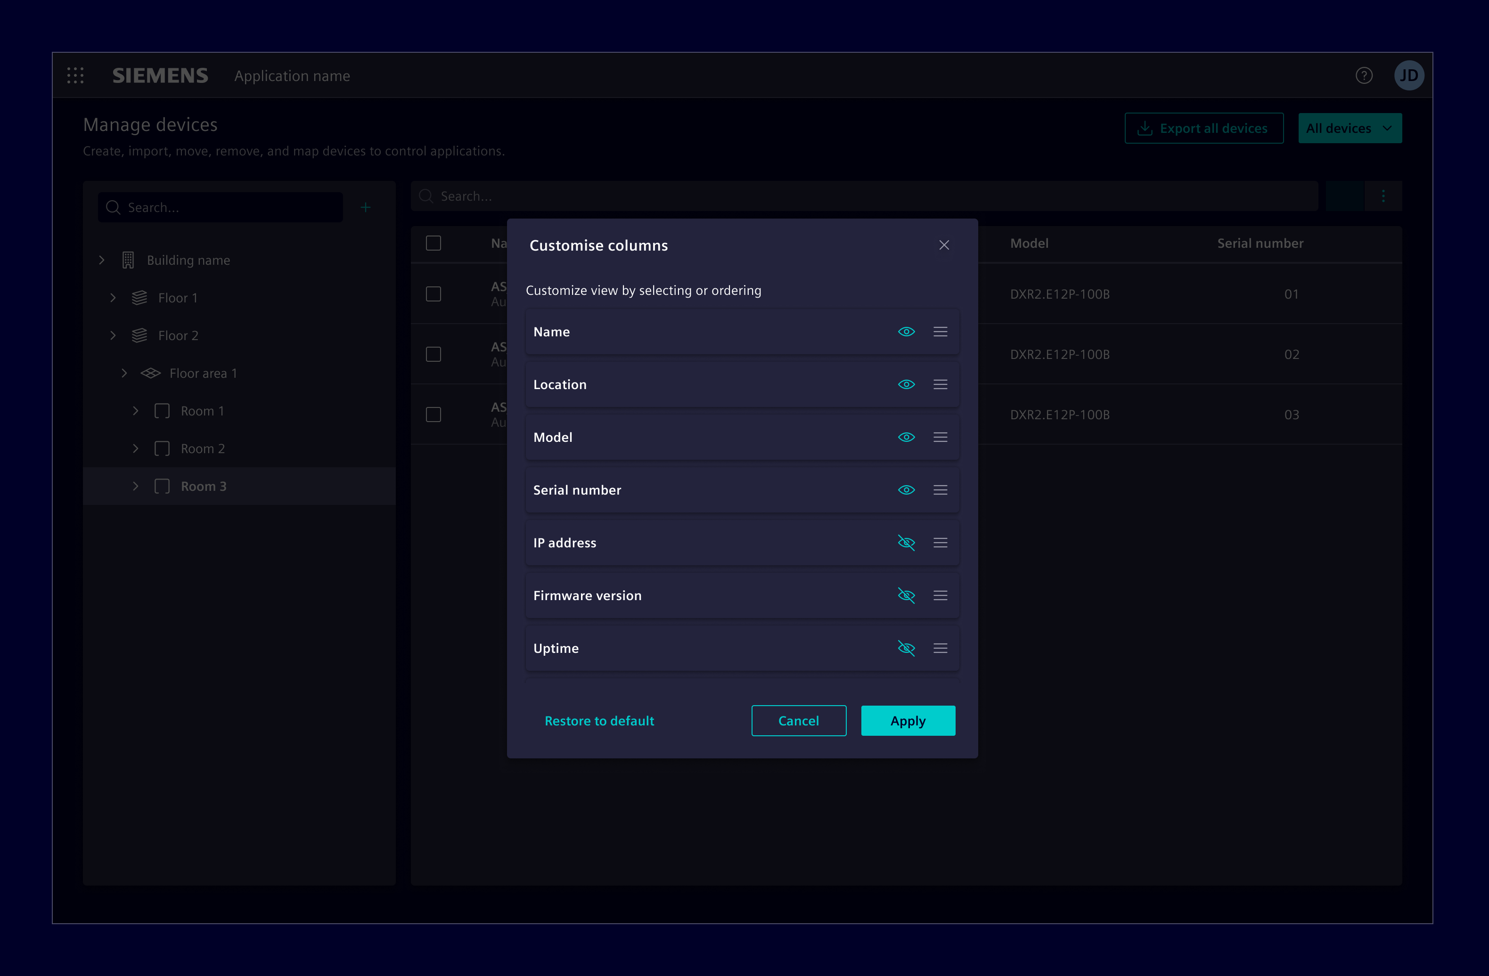1489x976 pixels.
Task: Expand the Building name tree node
Action: pyautogui.click(x=102, y=260)
